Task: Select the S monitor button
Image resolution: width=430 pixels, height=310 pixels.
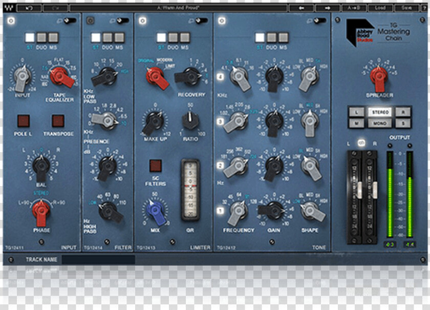Action: tap(403, 123)
